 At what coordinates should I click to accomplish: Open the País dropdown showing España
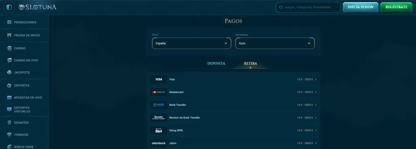(192, 43)
